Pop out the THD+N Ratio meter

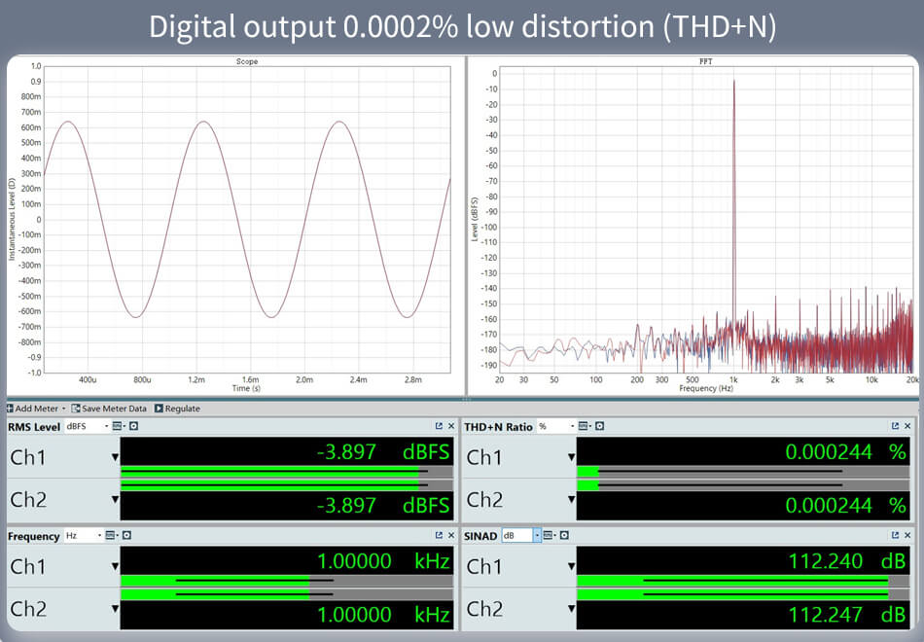point(895,426)
